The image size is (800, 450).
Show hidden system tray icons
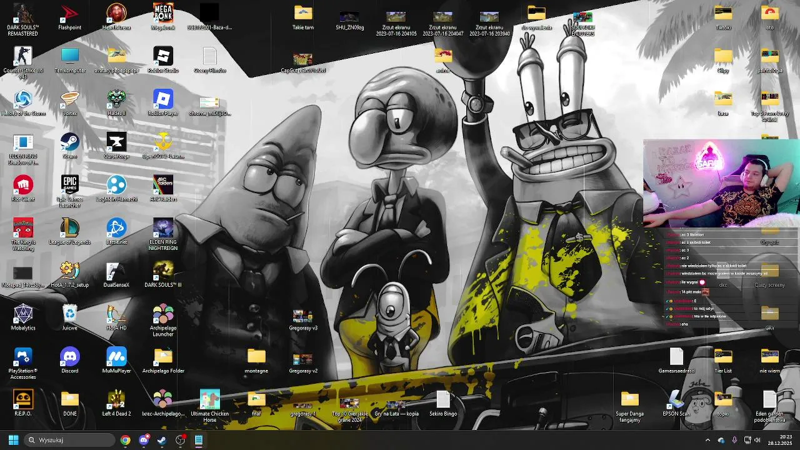[x=707, y=440]
